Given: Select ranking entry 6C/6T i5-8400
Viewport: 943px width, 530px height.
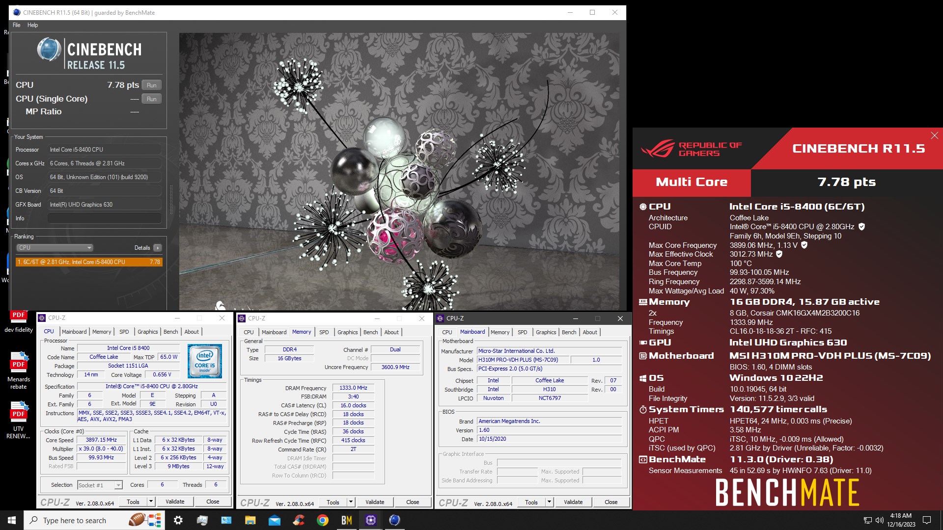Looking at the screenshot, I should 89,262.
